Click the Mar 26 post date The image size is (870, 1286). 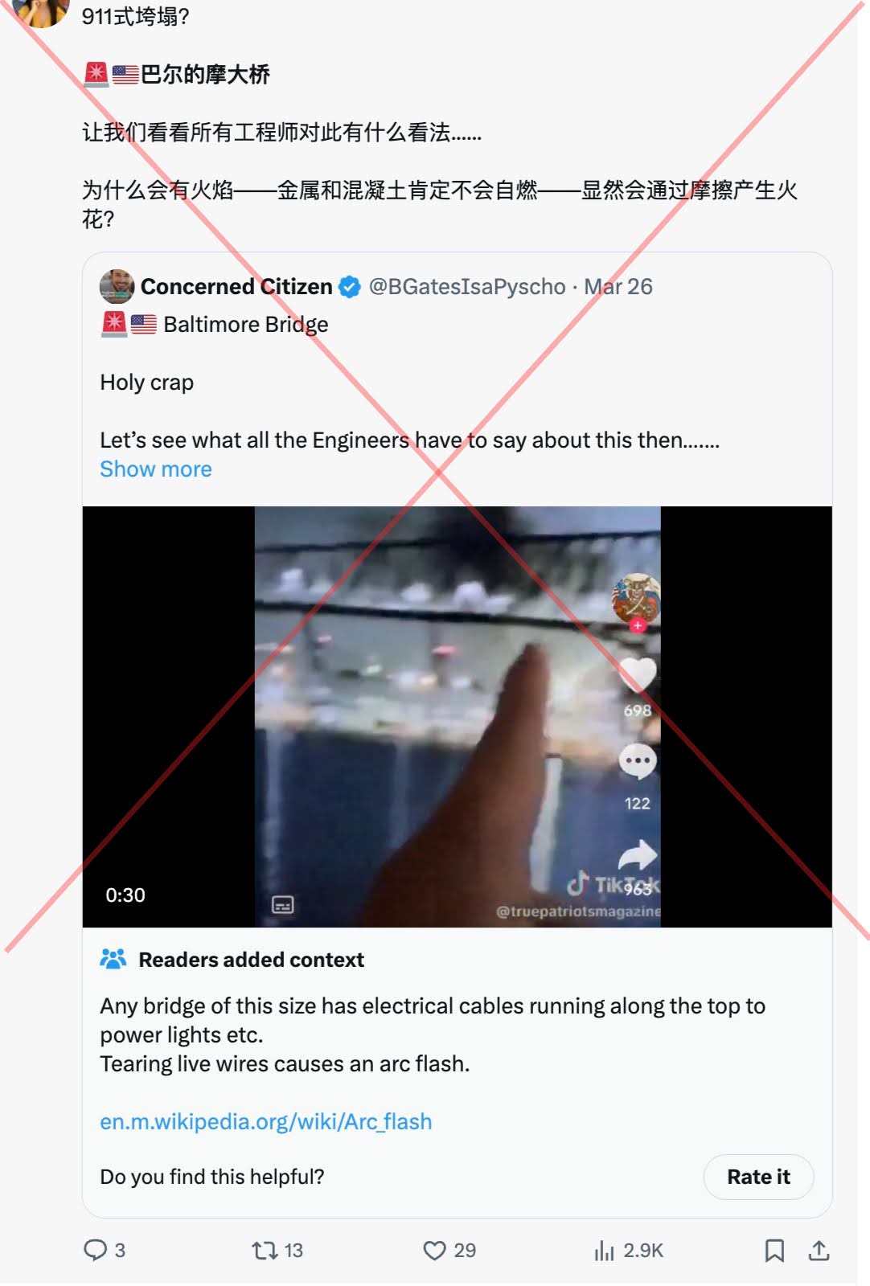click(x=618, y=287)
